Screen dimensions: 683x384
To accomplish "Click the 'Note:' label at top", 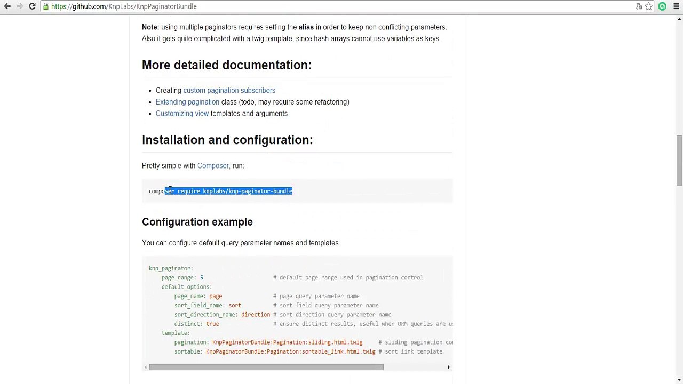I will [150, 27].
